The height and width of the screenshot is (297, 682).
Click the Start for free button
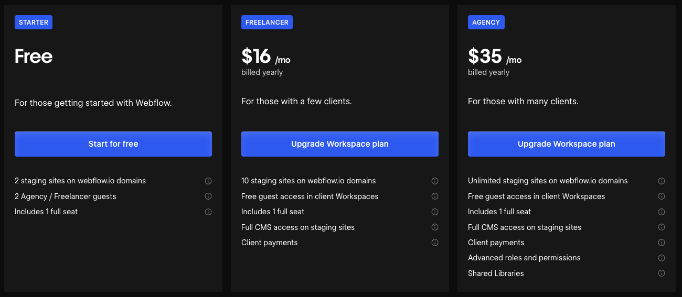tap(113, 144)
